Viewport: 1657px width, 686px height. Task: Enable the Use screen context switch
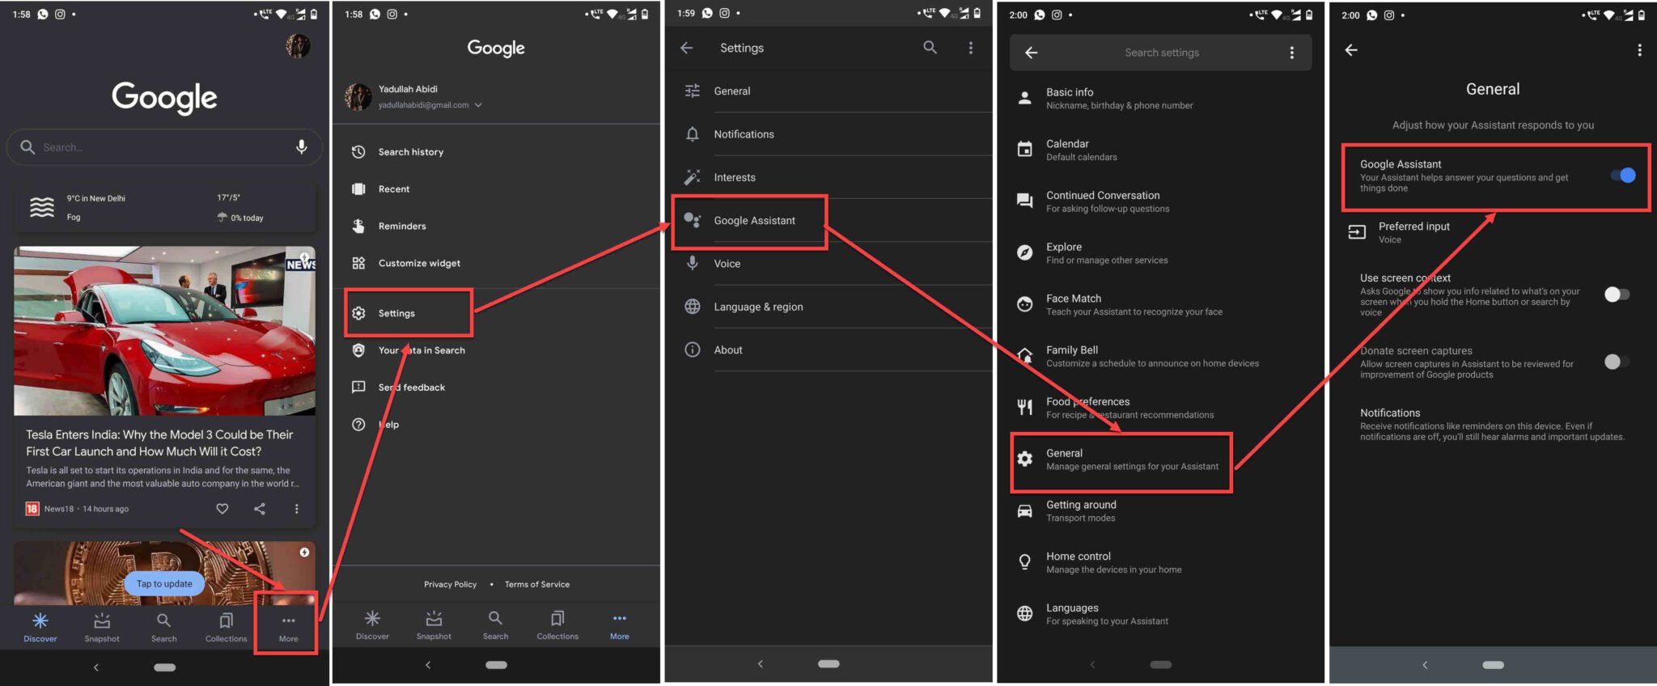(1617, 294)
